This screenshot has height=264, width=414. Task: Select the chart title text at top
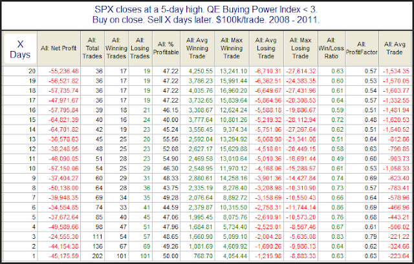[x=206, y=15]
